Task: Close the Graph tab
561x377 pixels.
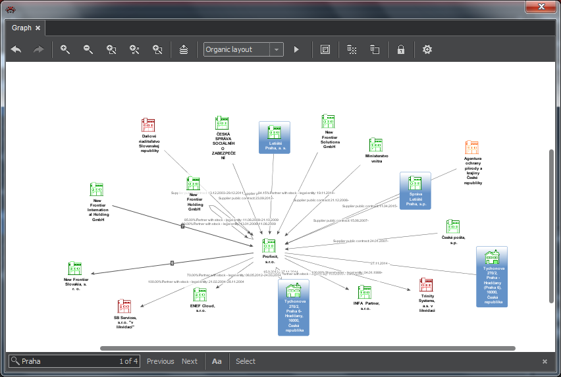Action: (38, 28)
